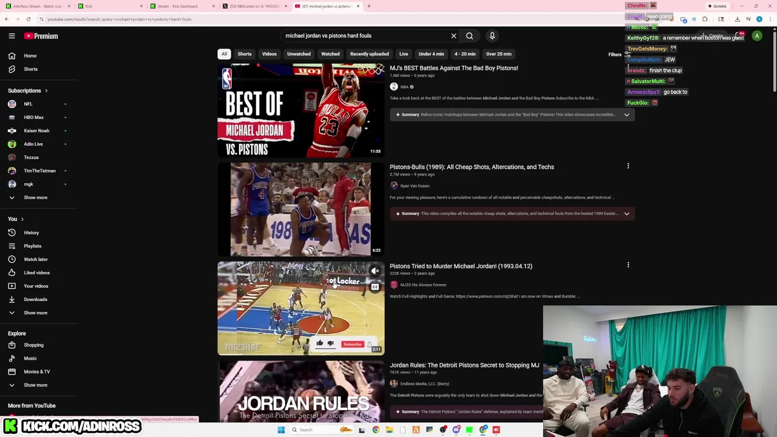This screenshot has width=777, height=437.
Task: Open HBO Max subscription channel
Action: coord(38,117)
